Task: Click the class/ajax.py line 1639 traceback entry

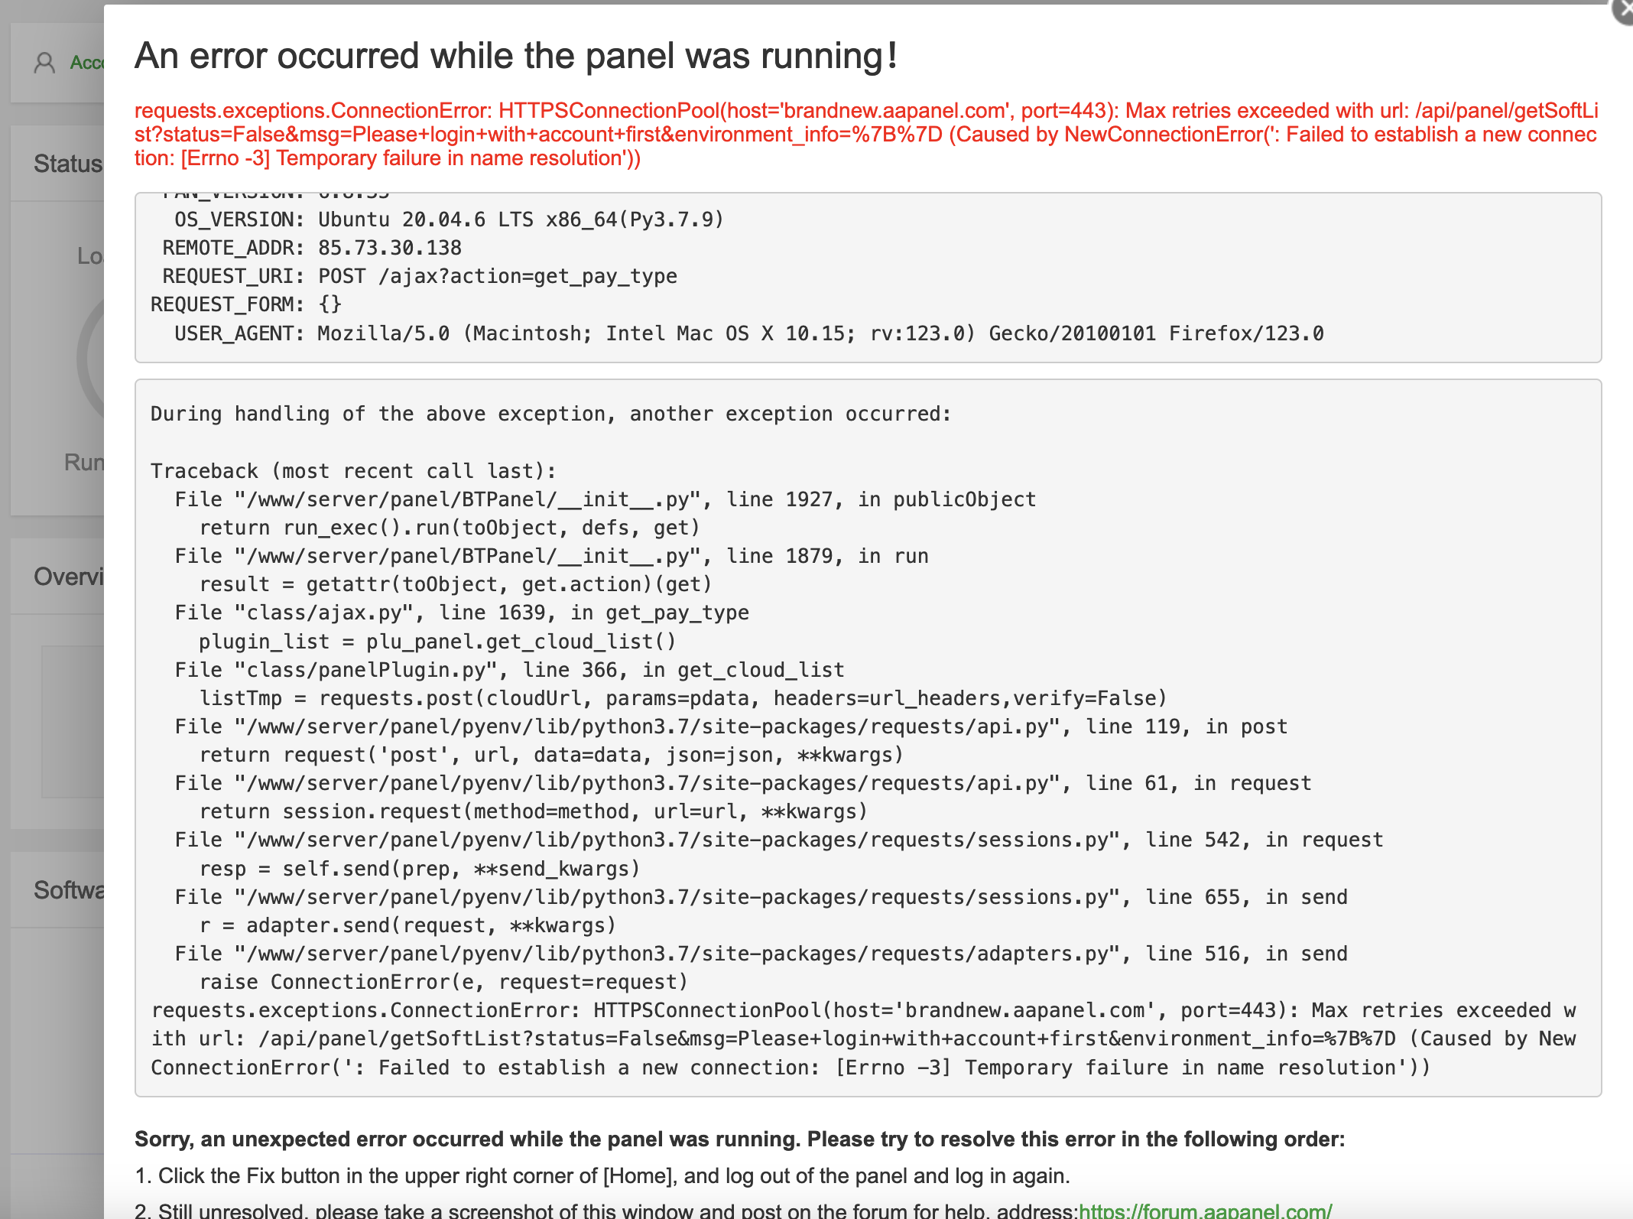Action: (462, 613)
